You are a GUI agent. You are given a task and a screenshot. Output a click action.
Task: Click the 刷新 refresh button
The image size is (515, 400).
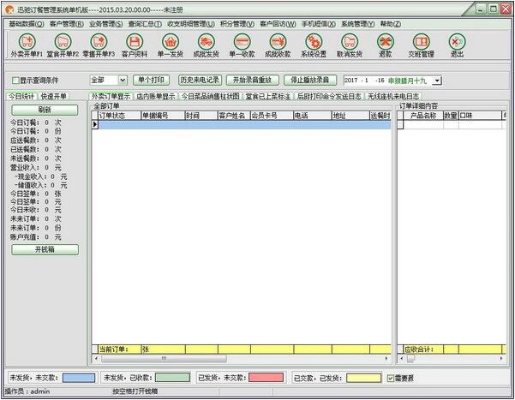pos(45,110)
